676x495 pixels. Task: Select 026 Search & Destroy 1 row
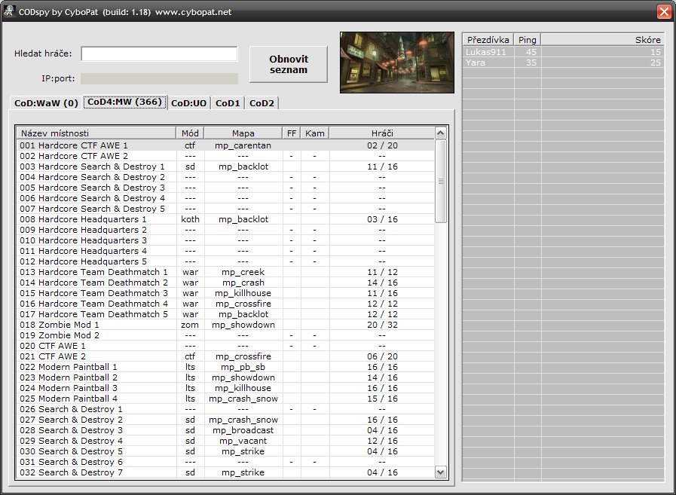click(x=225, y=409)
